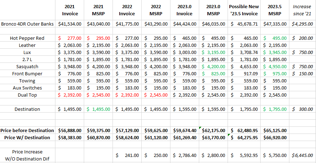Select the 2023.5 MSRP header cell

point(275,10)
